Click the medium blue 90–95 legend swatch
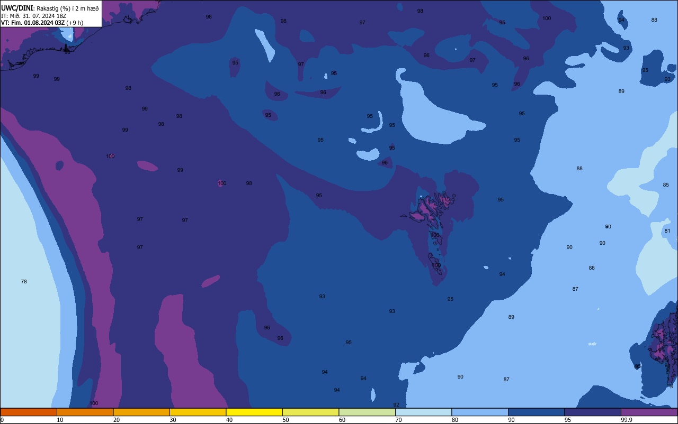678x424 pixels. pos(536,412)
